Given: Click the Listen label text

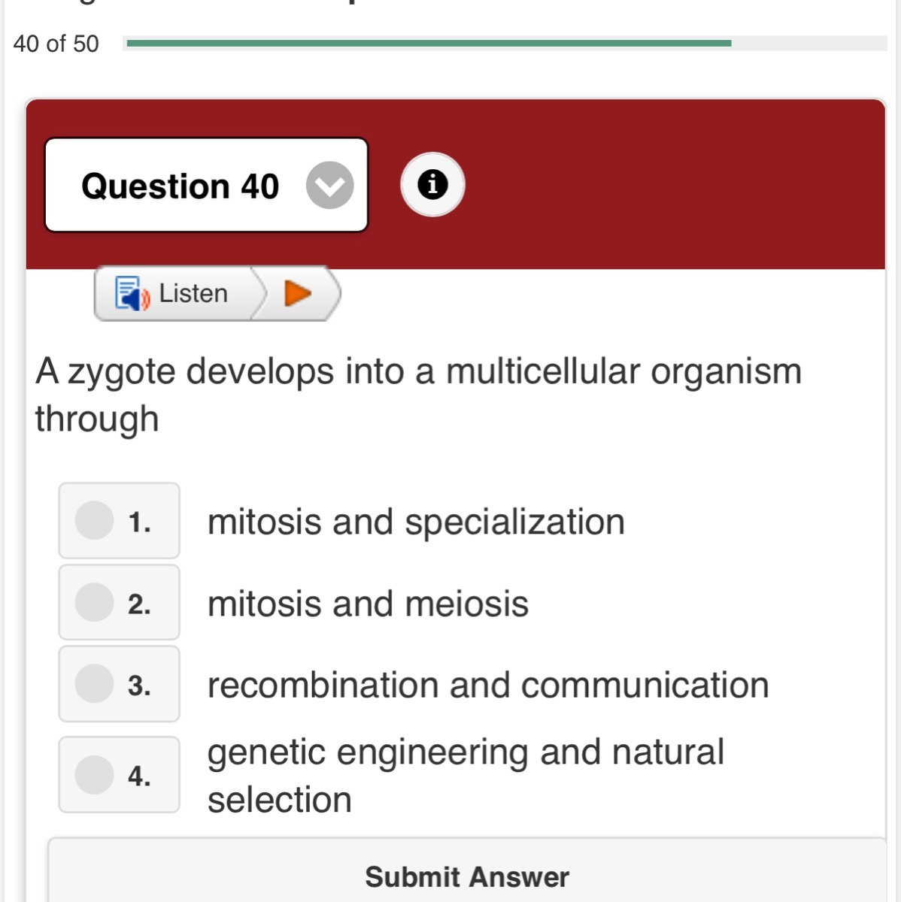Looking at the screenshot, I should click(x=193, y=293).
